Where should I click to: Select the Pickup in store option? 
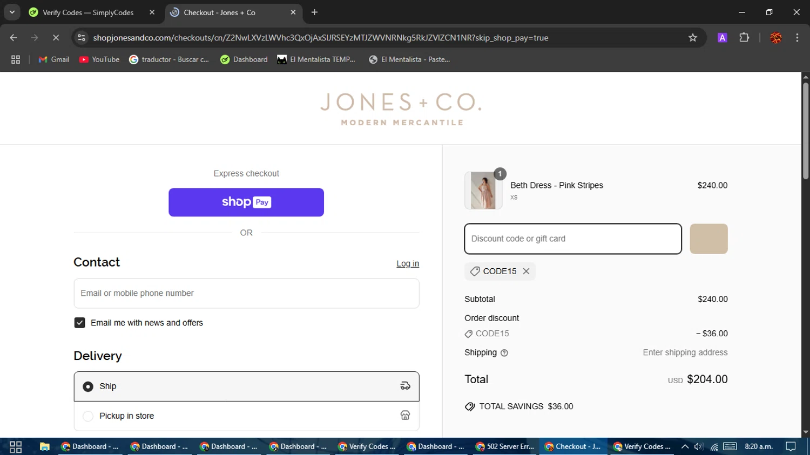(246, 416)
